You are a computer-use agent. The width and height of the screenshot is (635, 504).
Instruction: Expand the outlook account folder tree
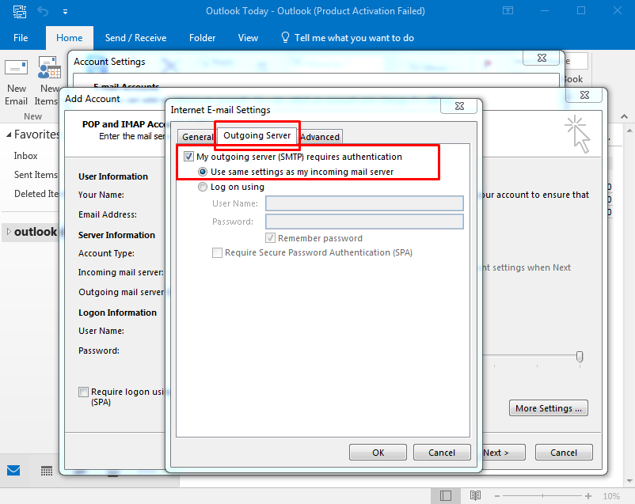tap(9, 232)
